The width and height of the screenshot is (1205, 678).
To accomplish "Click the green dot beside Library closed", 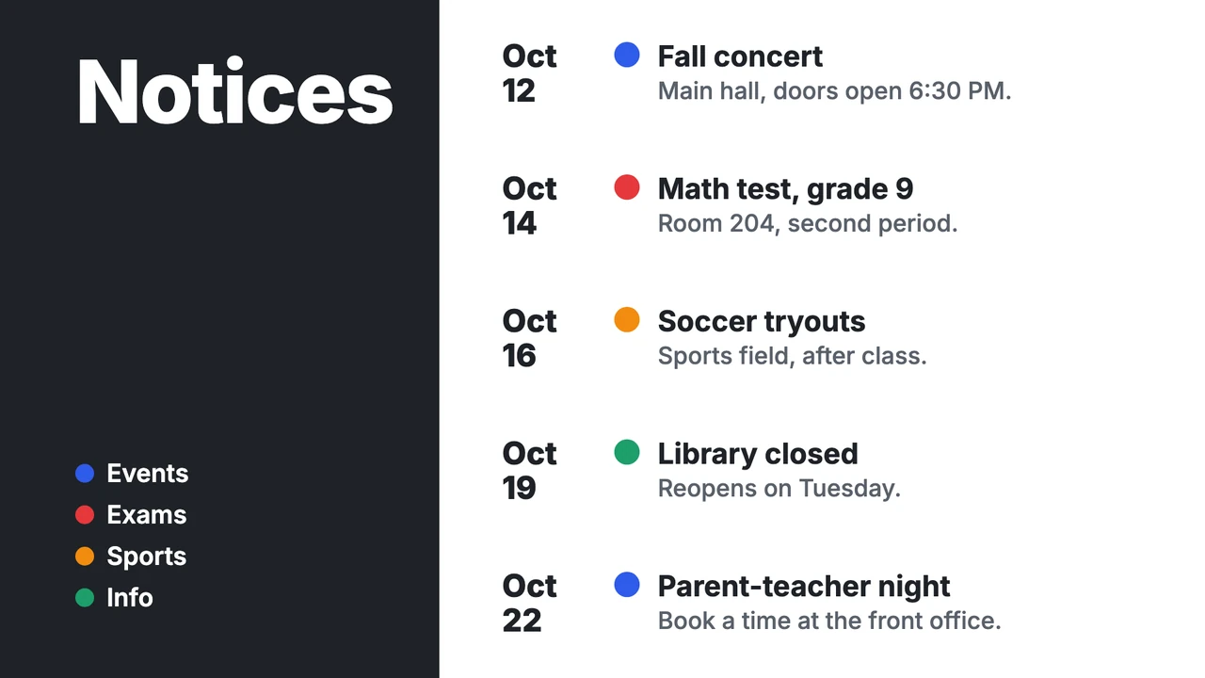I will tap(627, 452).
